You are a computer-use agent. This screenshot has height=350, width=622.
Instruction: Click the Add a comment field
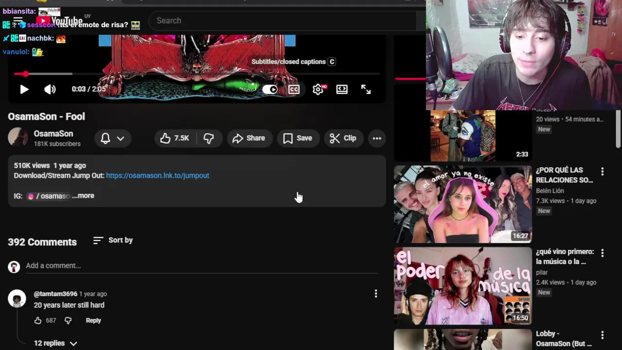[x=202, y=265]
